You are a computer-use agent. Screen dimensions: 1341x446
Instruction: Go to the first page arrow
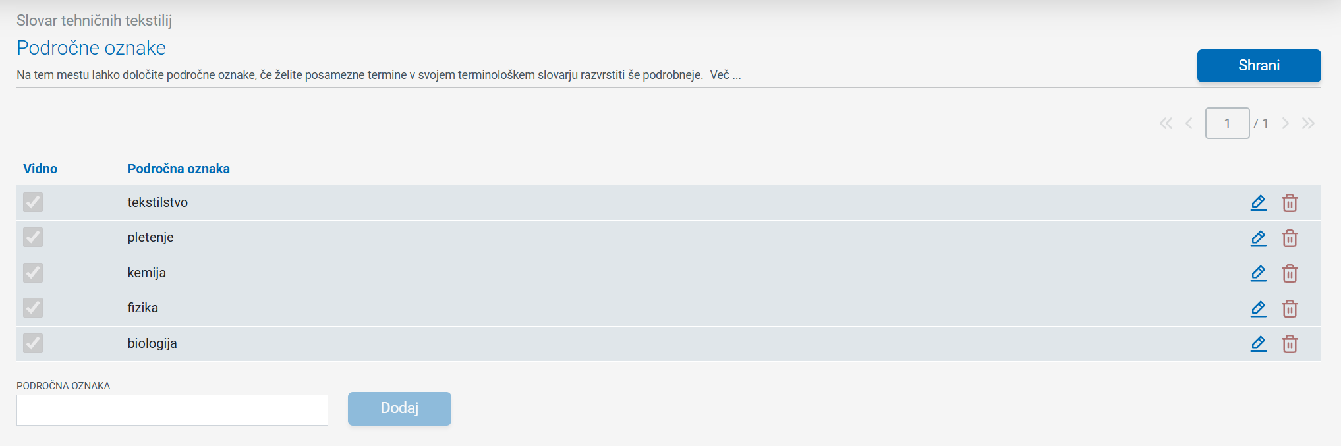[x=1166, y=123]
